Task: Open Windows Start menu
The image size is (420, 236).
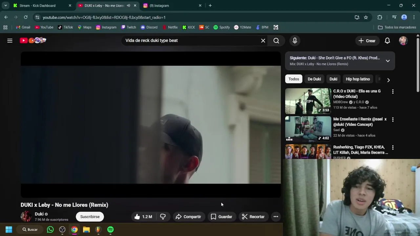Action: (9, 229)
